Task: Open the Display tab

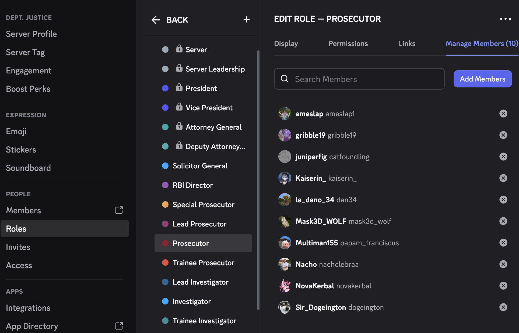Action: coord(286,44)
